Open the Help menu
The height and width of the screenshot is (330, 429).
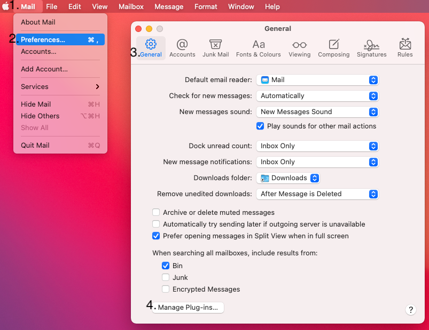point(272,6)
